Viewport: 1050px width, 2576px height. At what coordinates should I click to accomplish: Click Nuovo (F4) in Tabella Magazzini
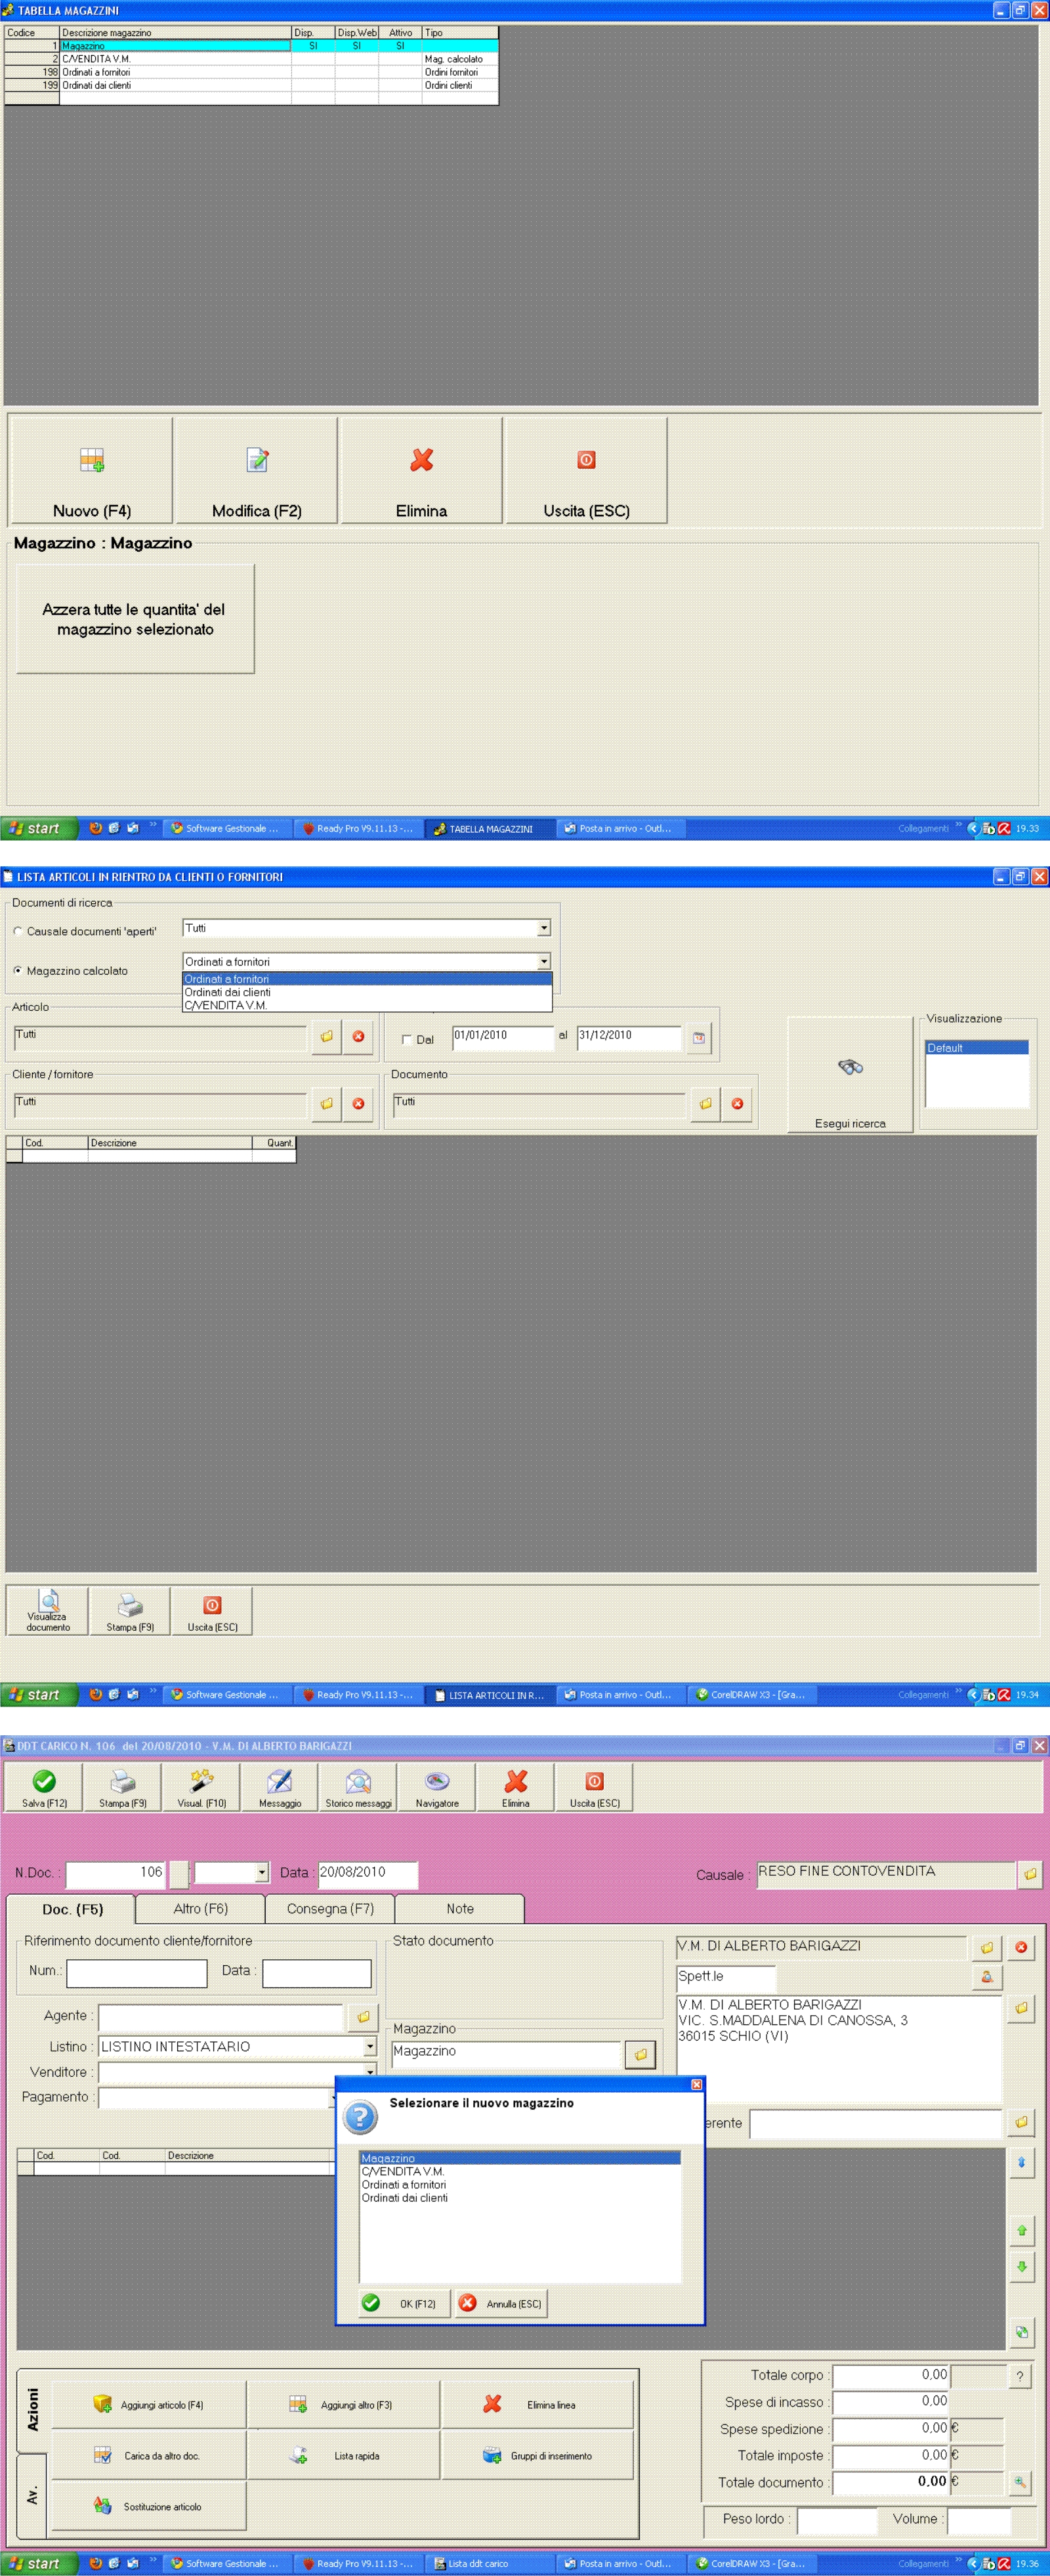91,470
